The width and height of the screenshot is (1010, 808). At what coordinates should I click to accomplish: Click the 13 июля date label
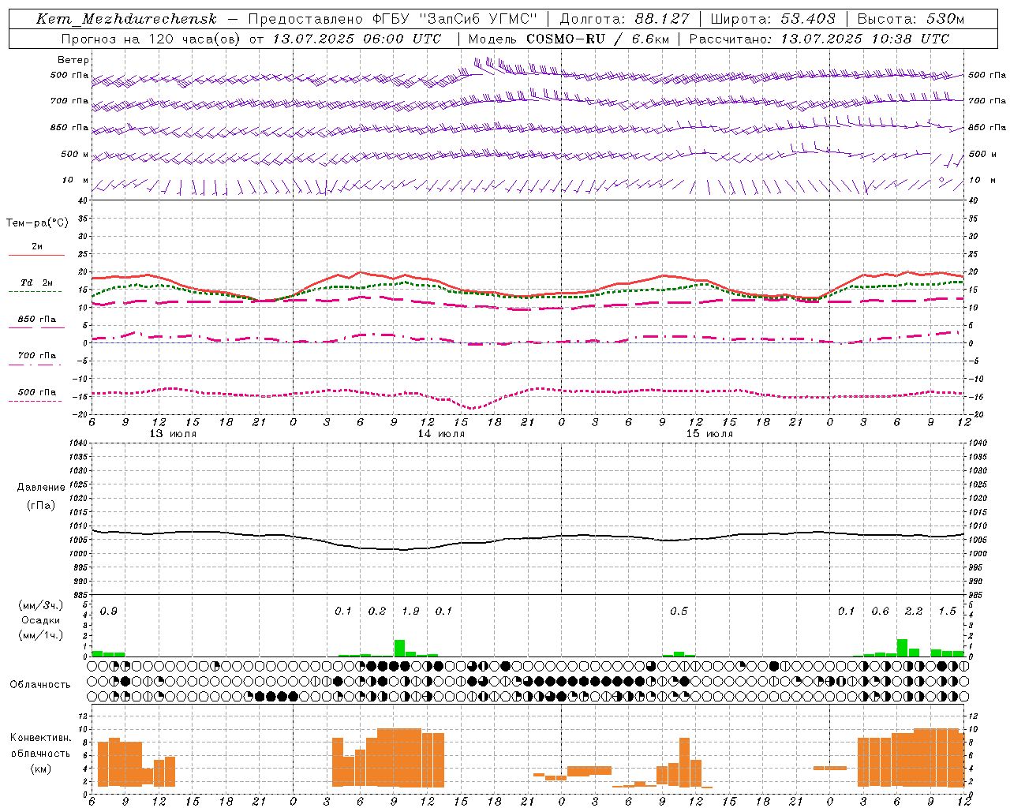(x=173, y=434)
